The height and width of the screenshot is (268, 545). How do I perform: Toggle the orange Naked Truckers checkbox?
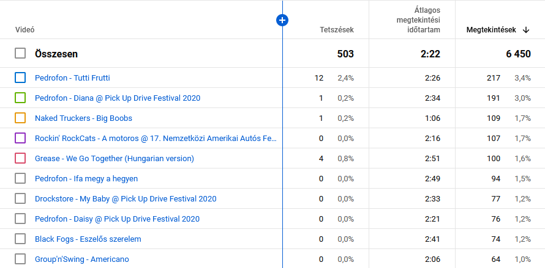coord(20,118)
